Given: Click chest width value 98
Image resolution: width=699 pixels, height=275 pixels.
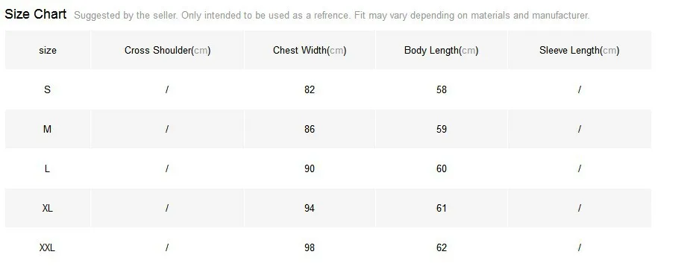Looking at the screenshot, I should pos(310,247).
